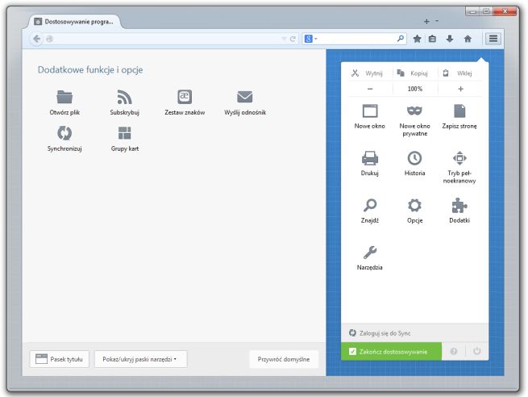
Task: Click Wytnij cut button
Action: point(367,73)
